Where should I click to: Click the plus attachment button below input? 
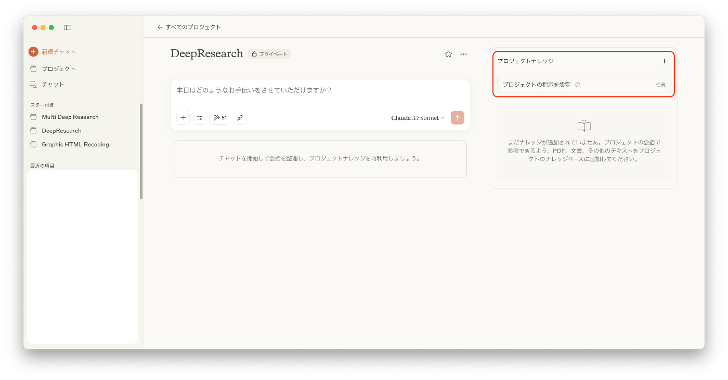point(183,118)
